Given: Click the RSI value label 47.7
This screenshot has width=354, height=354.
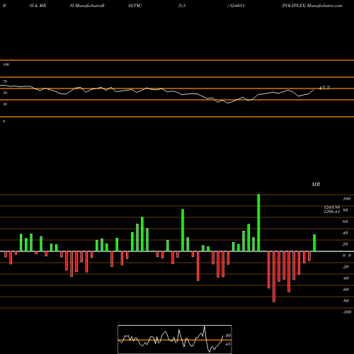Looking at the screenshot, I should (x=324, y=88).
